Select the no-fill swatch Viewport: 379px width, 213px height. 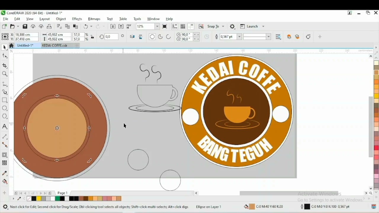point(29,199)
